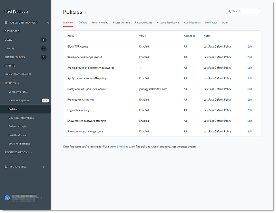Click the Users count badge
Image resolution: width=276 pixels, height=213 pixels.
[43, 40]
